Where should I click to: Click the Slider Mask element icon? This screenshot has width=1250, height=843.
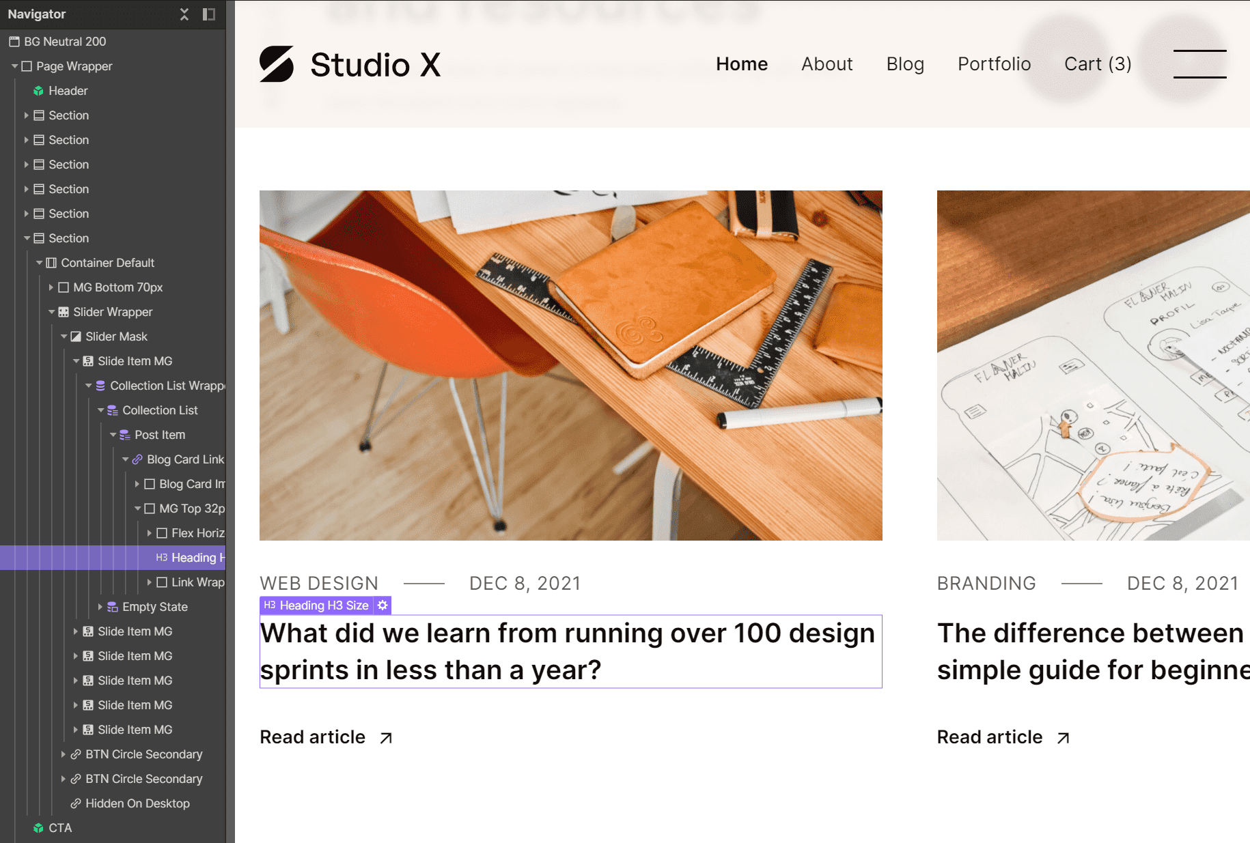[x=76, y=337]
